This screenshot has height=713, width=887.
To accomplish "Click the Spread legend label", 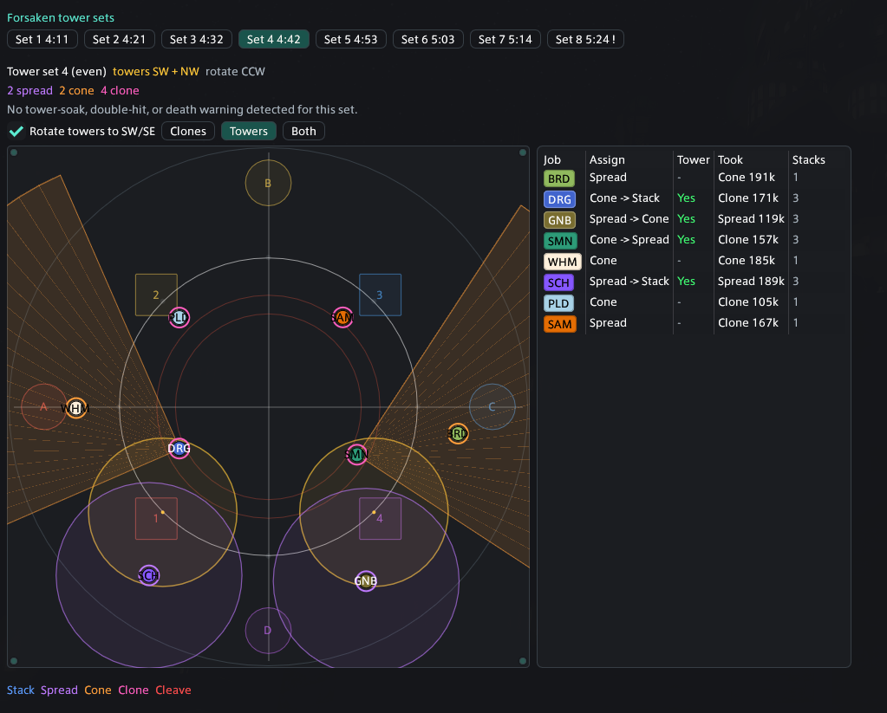I will click(59, 690).
